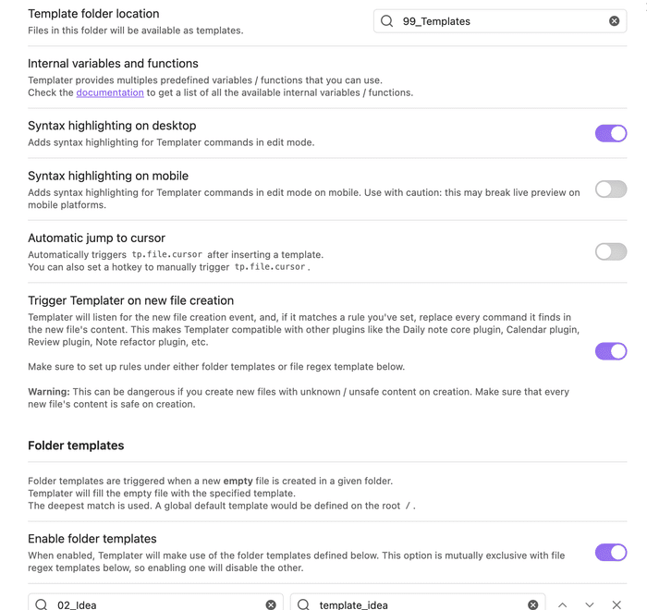Click search icon beside template_idea
Image resolution: width=647 pixels, height=610 pixels.
[303, 604]
